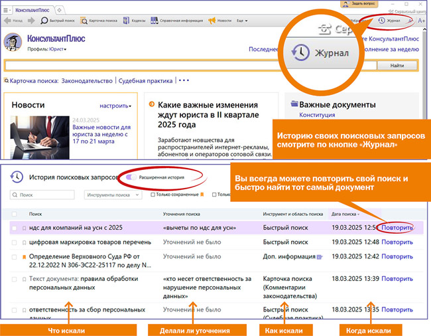Click the orange arrow beside the article heading
The width and height of the screenshot is (431, 336).
coord(151,104)
